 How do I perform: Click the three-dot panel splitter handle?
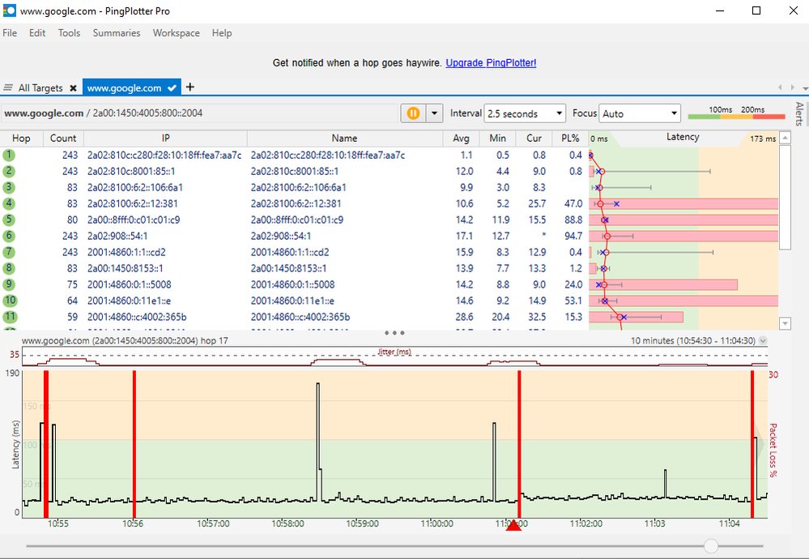[394, 333]
